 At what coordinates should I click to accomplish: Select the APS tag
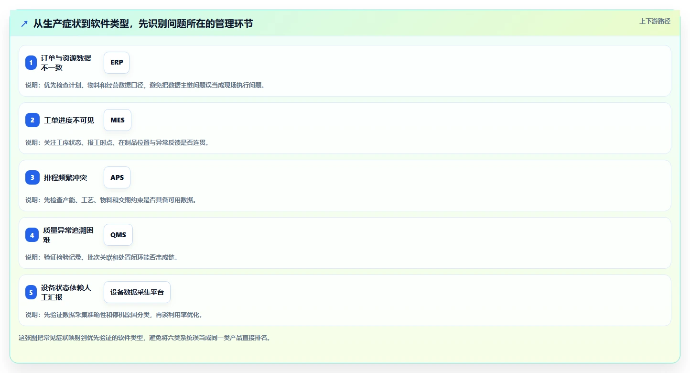[117, 177]
